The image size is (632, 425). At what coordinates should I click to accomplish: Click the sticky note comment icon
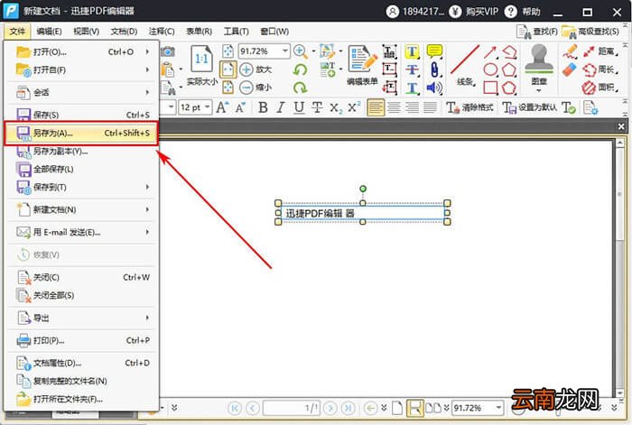coord(434,51)
